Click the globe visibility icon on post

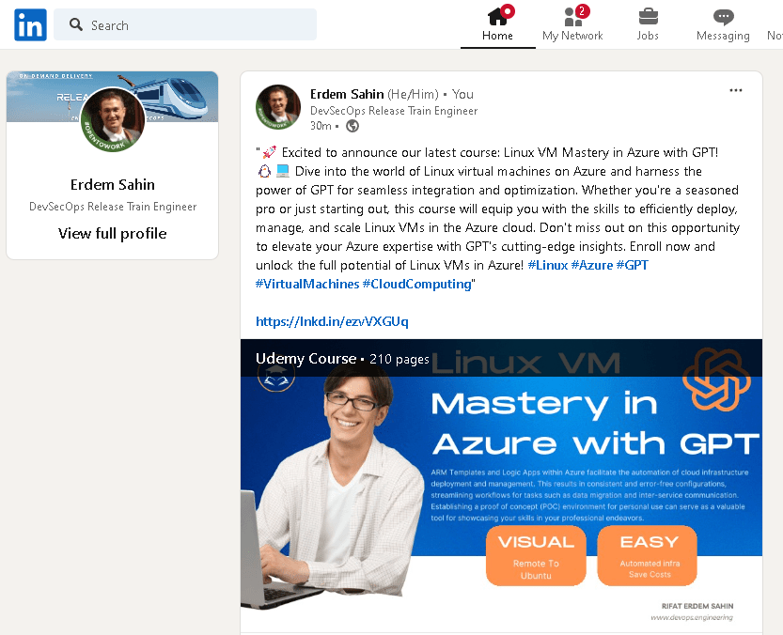click(352, 126)
